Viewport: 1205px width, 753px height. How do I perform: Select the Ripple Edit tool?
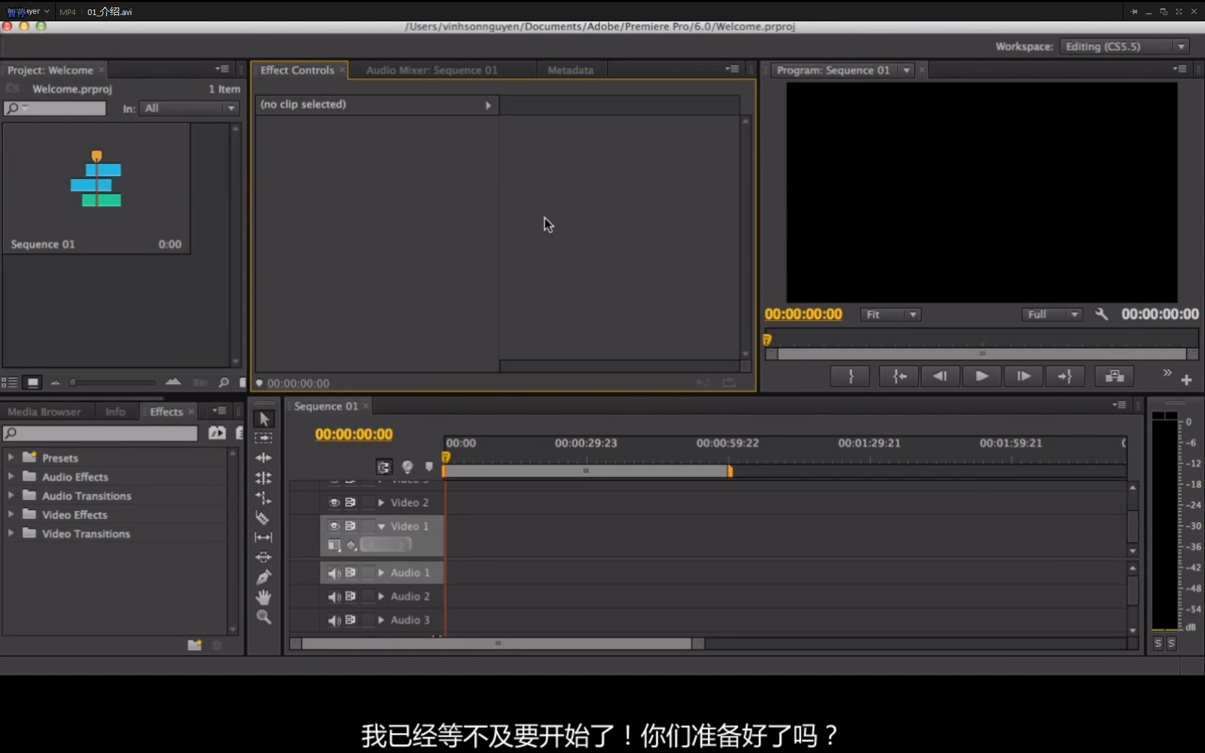pyautogui.click(x=264, y=457)
